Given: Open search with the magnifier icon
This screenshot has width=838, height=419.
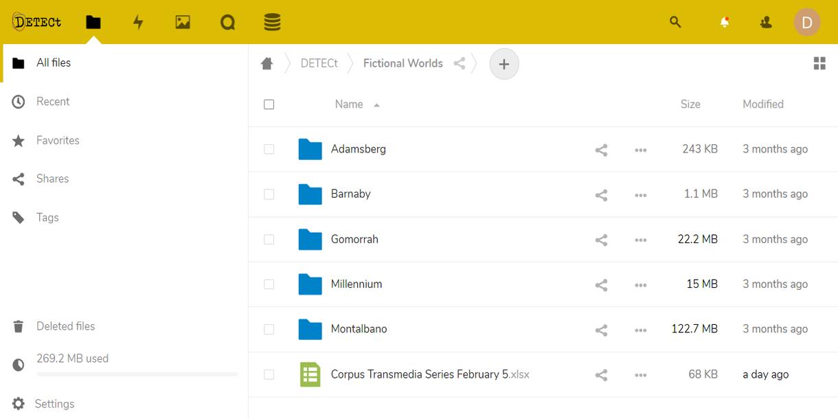Looking at the screenshot, I should [675, 23].
